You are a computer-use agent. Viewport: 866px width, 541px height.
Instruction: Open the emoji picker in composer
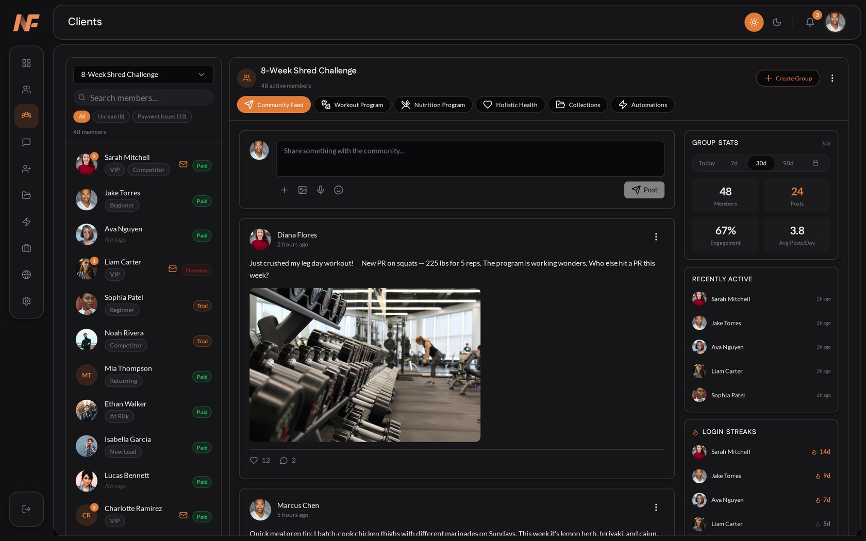339,190
